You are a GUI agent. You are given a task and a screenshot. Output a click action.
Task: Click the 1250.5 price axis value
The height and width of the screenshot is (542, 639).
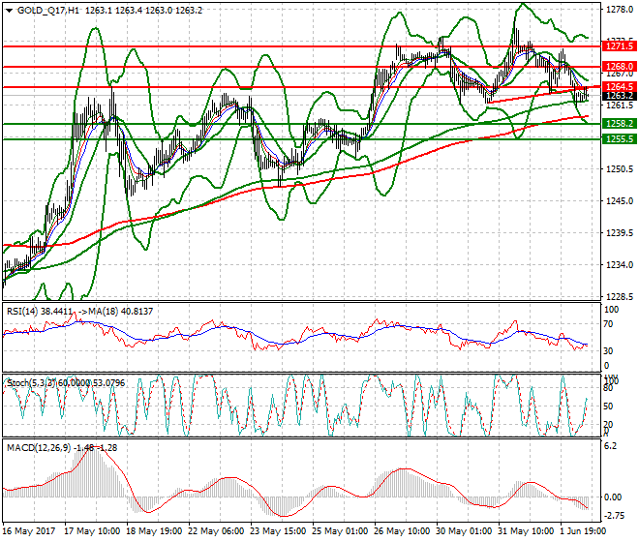620,169
